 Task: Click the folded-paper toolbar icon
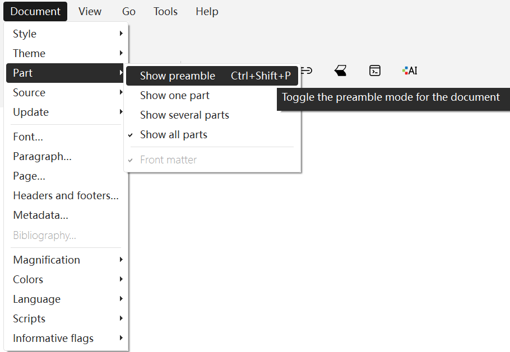pos(340,71)
